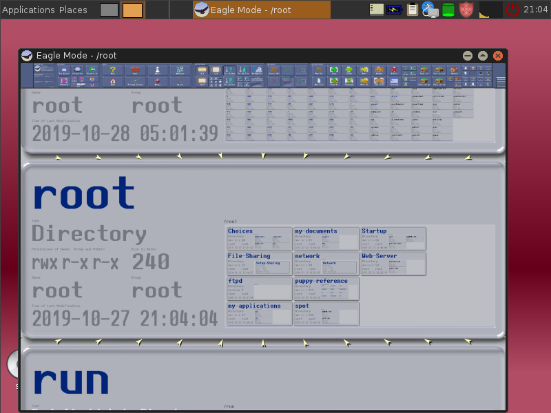
Task: Click the Sort by Name view setting
Action: coord(230,70)
